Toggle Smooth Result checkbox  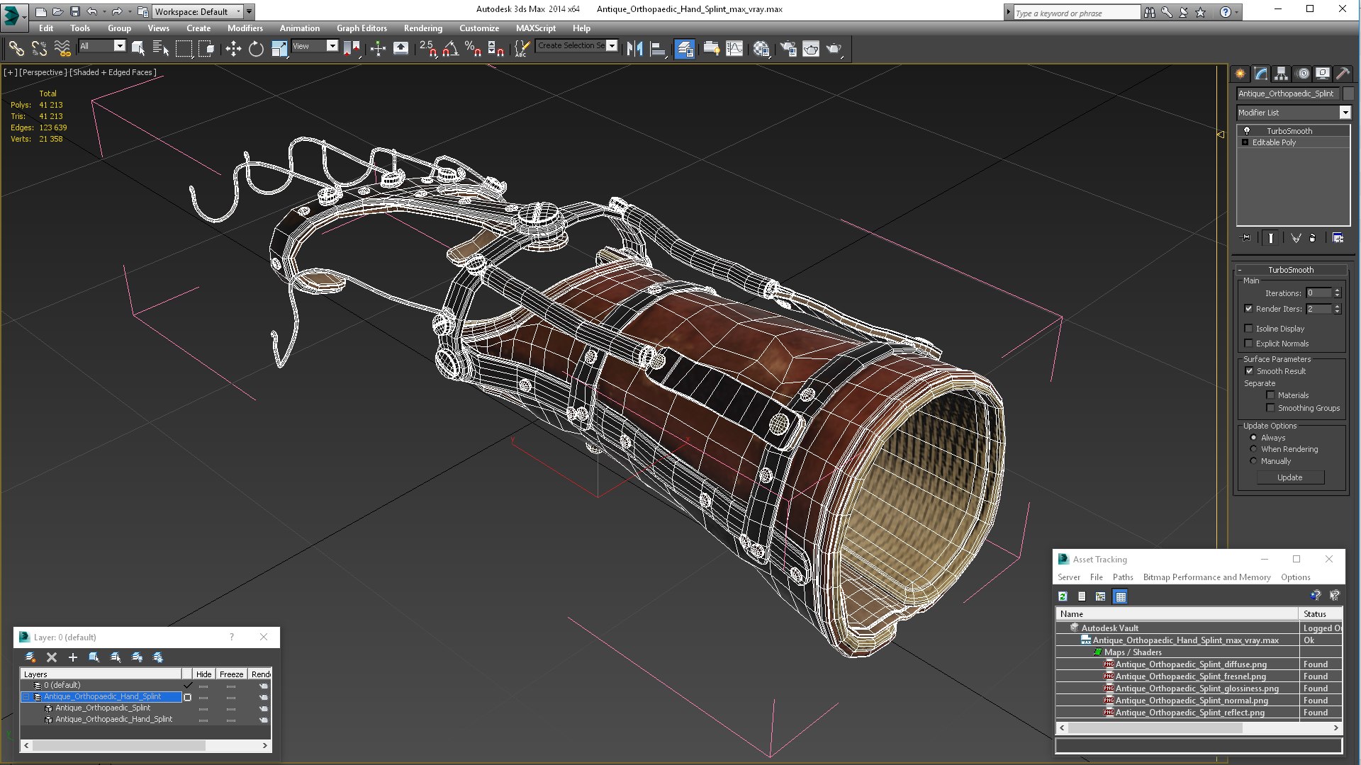[x=1249, y=371]
